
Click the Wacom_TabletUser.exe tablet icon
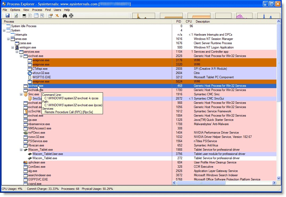[30, 154]
